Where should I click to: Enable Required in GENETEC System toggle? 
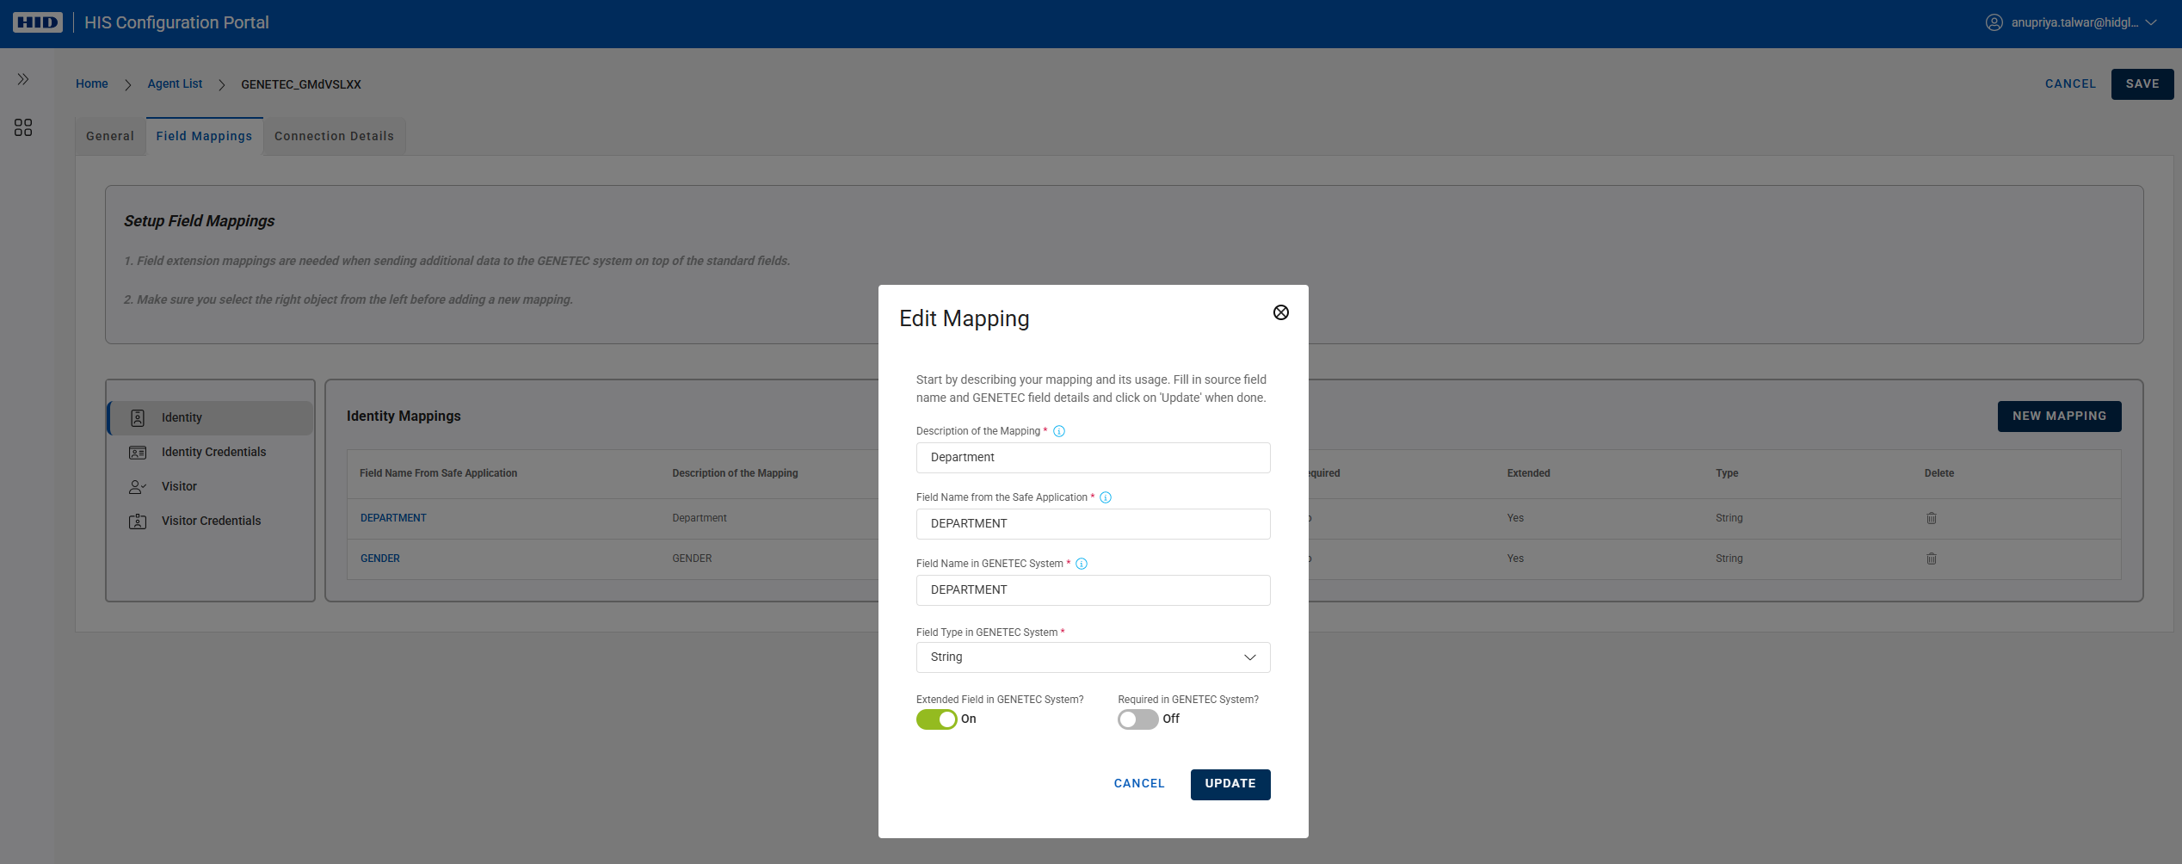[1137, 719]
